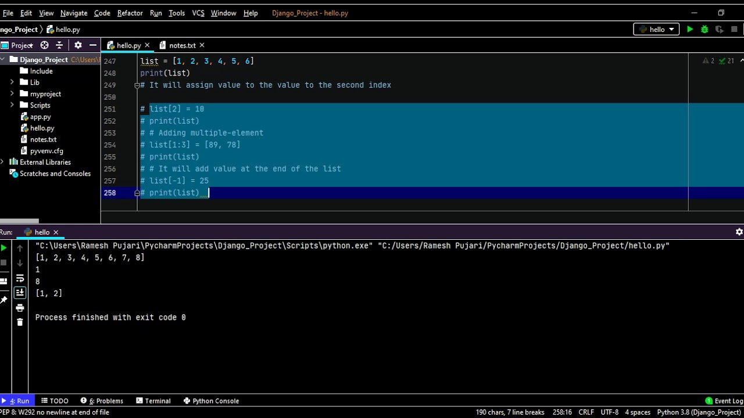The height and width of the screenshot is (418, 744).
Task: Click warnings count indicator in editor
Action: click(x=709, y=60)
